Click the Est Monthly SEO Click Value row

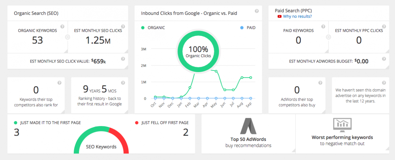tap(67, 61)
